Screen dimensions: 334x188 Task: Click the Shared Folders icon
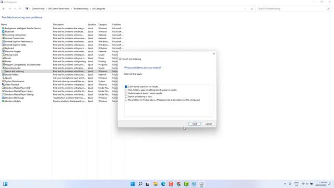tap(3, 75)
